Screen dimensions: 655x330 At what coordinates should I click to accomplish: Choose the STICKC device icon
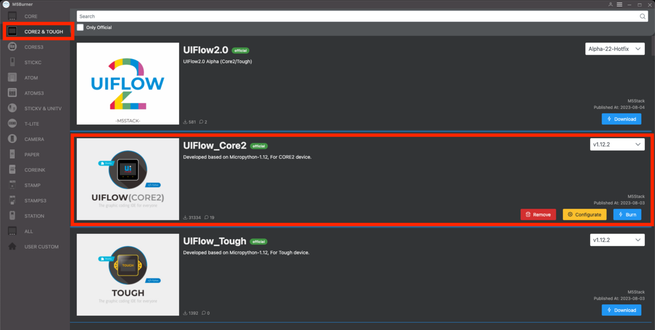[x=12, y=62]
